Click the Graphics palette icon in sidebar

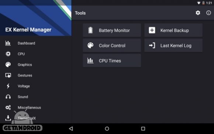click(8, 64)
